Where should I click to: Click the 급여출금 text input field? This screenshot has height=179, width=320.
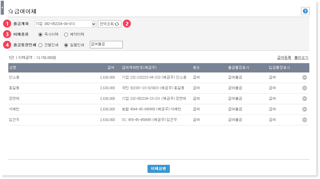click(x=106, y=44)
